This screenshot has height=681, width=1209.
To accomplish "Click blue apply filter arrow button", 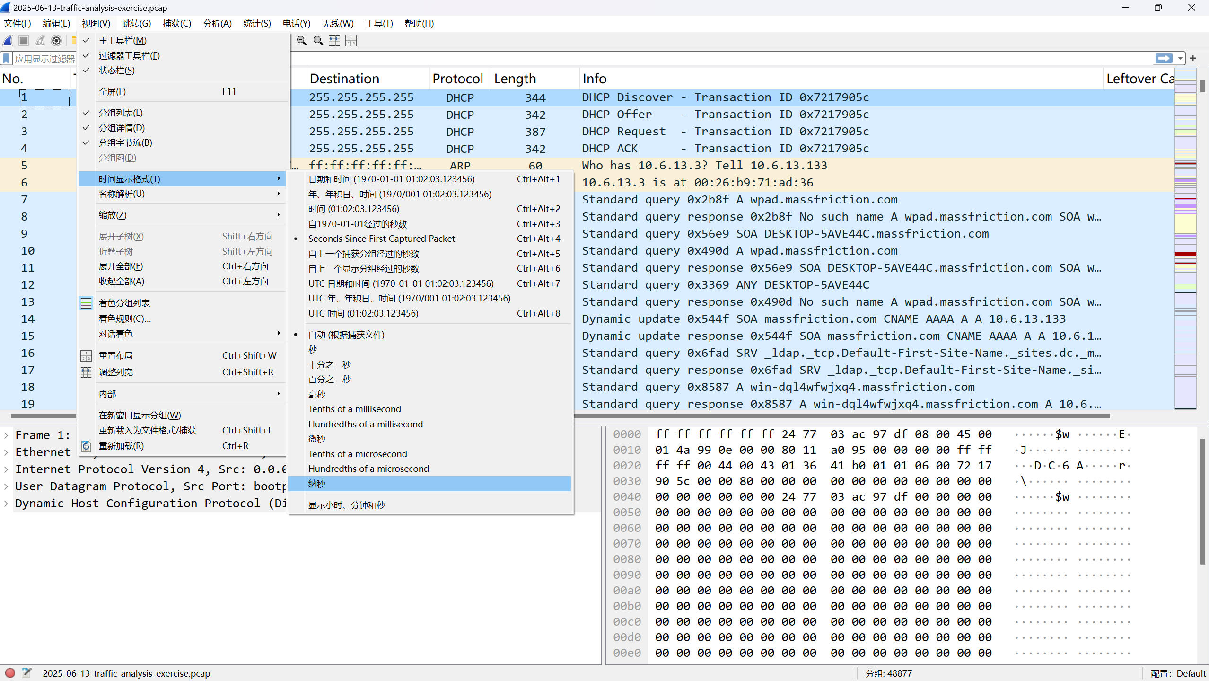I will coord(1164,58).
